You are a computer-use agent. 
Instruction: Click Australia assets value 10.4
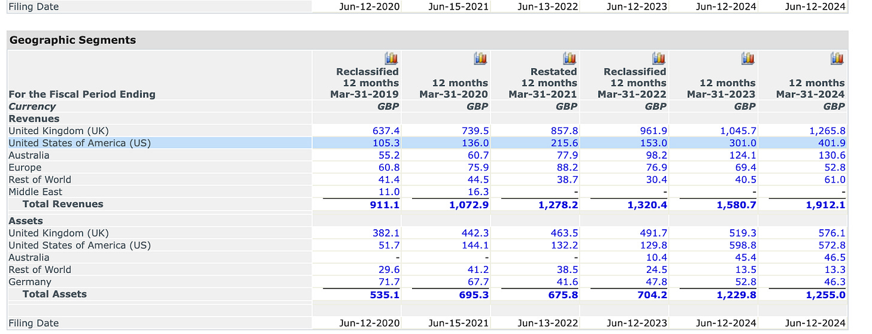point(656,257)
